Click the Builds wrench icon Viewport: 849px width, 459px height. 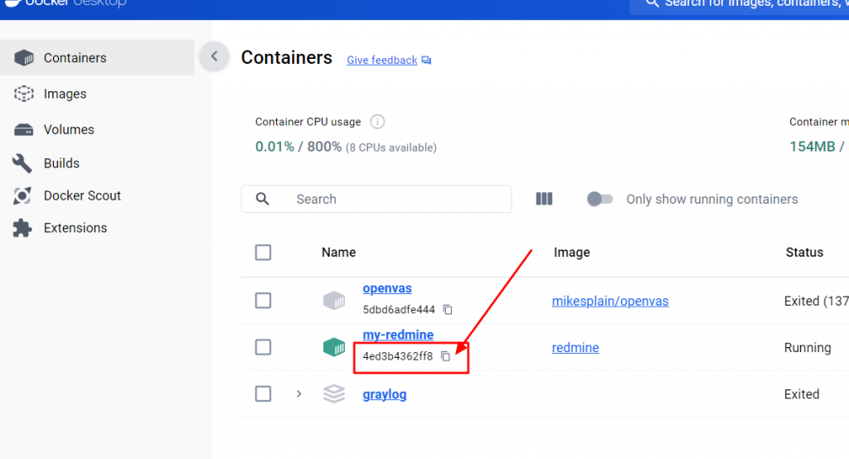tap(22, 163)
